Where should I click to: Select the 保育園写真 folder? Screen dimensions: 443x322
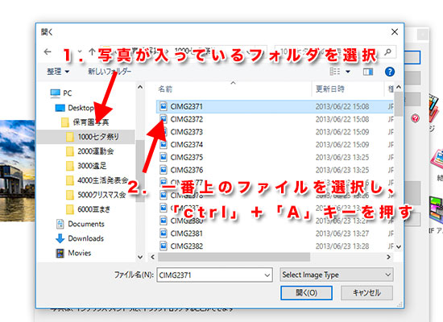(91, 122)
